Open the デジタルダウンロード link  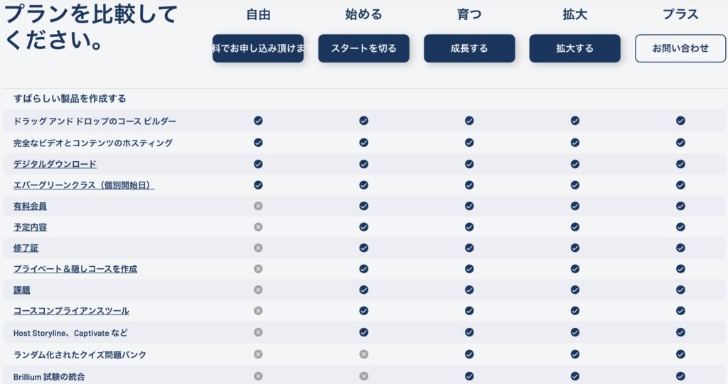pos(55,164)
